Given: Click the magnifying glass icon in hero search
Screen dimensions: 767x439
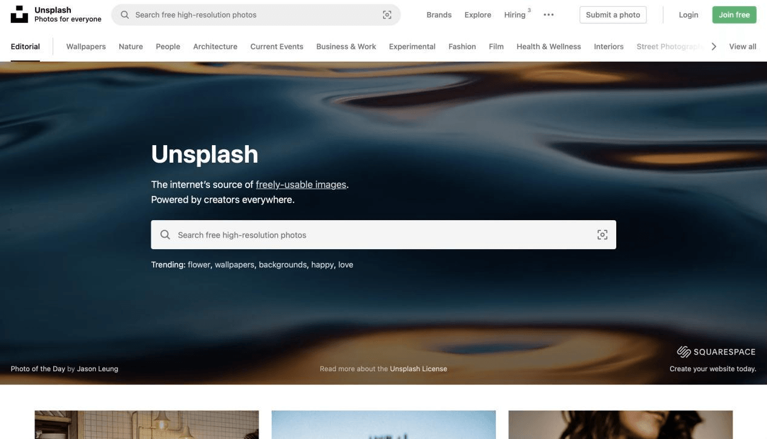Looking at the screenshot, I should pyautogui.click(x=165, y=234).
